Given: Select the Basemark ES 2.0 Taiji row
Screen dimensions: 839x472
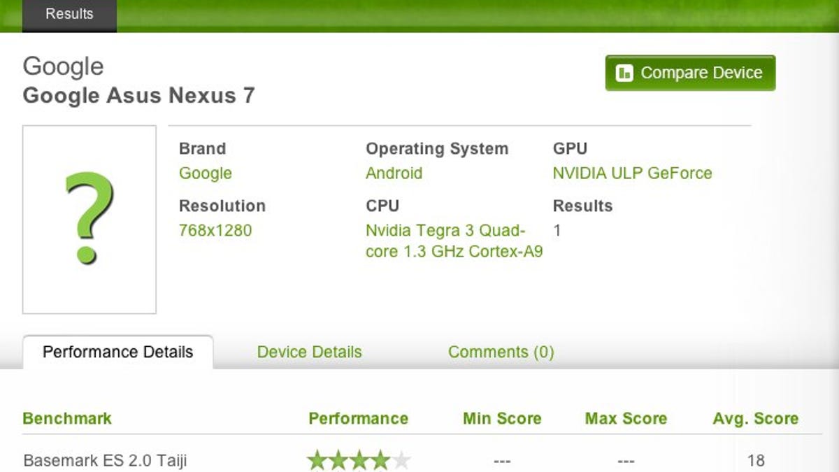Looking at the screenshot, I should coord(105,461).
